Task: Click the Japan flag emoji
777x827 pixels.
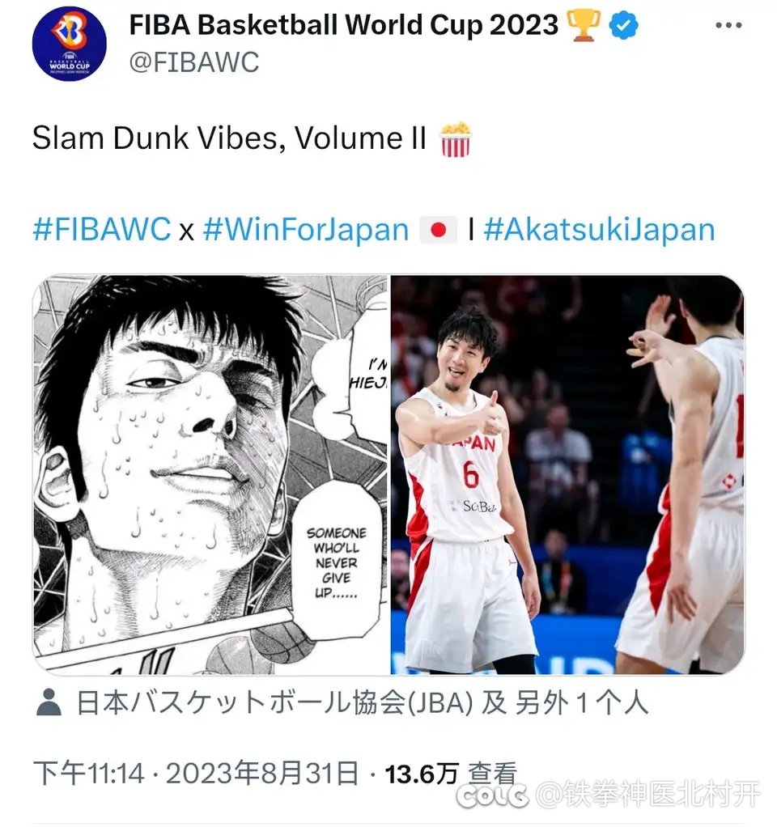Action: point(439,230)
